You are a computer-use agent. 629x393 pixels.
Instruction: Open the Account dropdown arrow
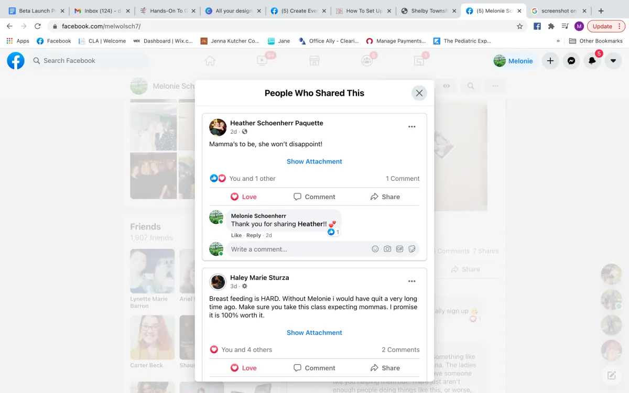pos(613,61)
